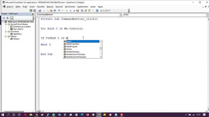
Task: Click the Run Sub play icon
Action: [x=67, y=11]
